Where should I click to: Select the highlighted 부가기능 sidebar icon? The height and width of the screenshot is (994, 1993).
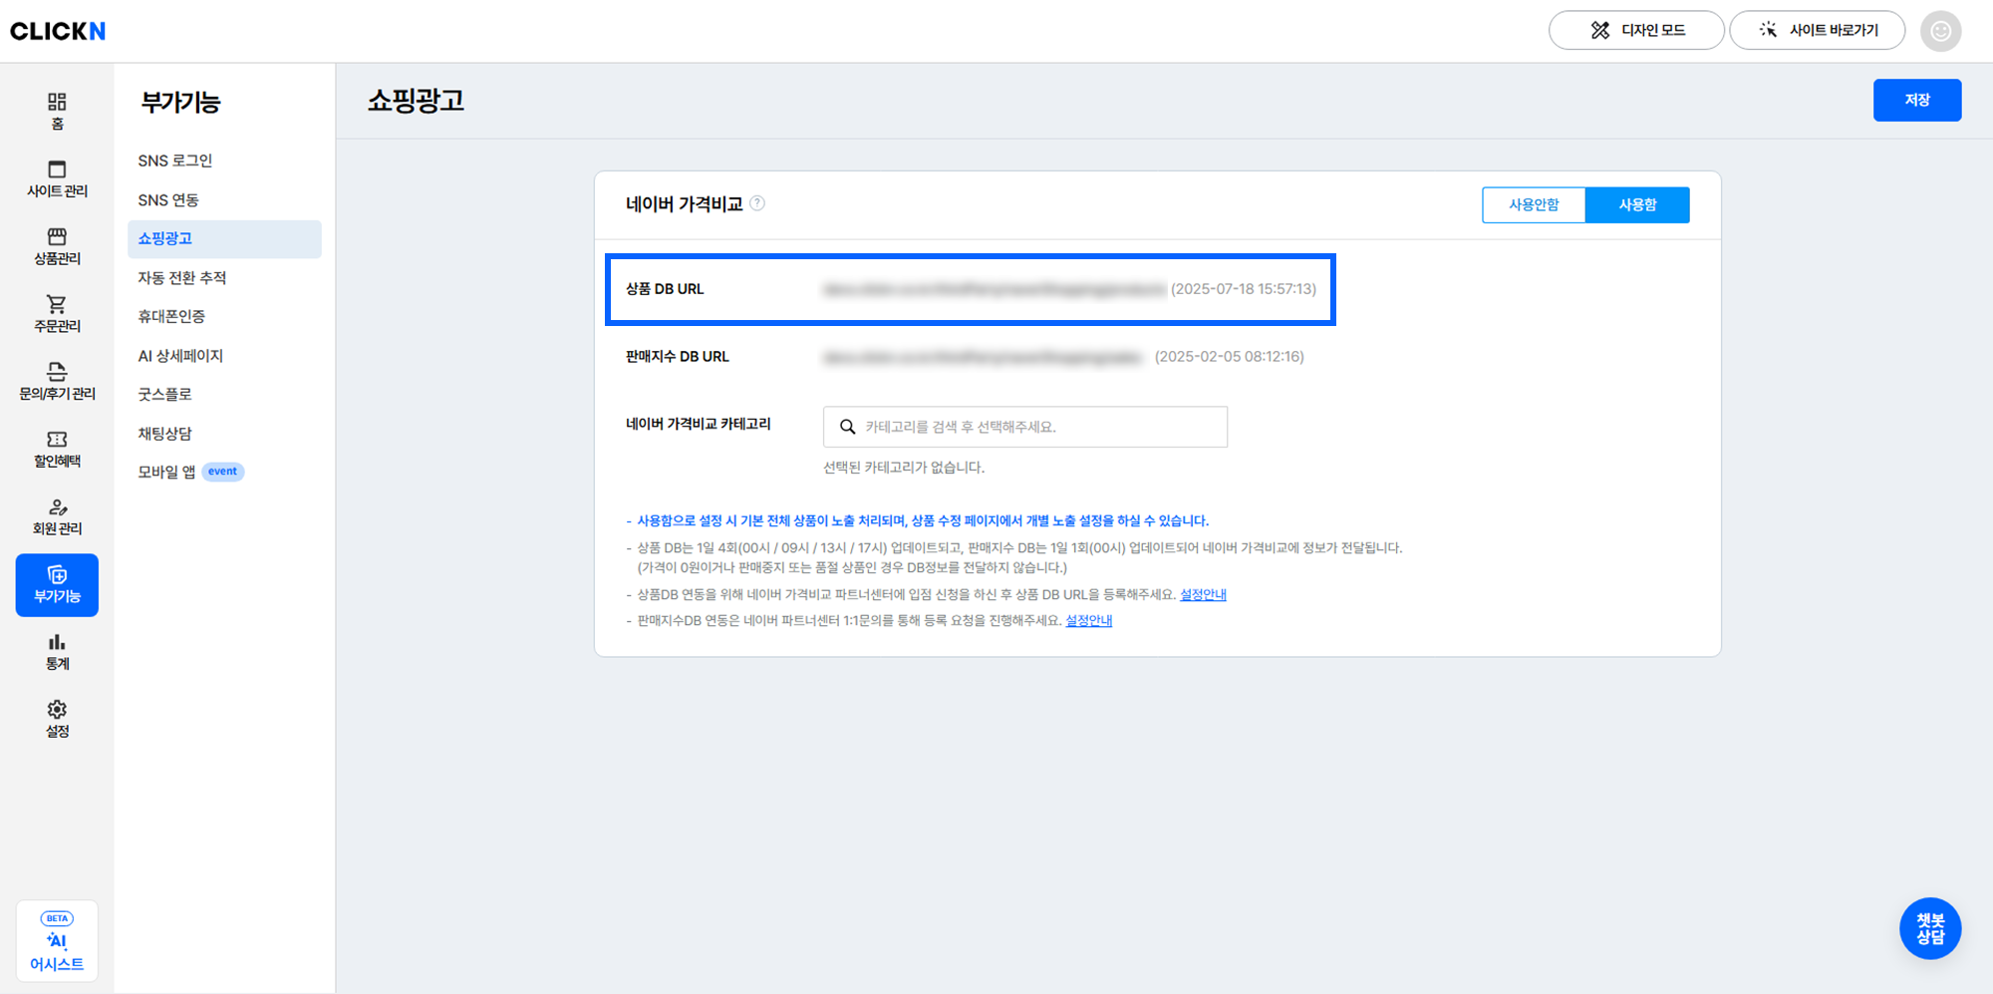click(57, 585)
